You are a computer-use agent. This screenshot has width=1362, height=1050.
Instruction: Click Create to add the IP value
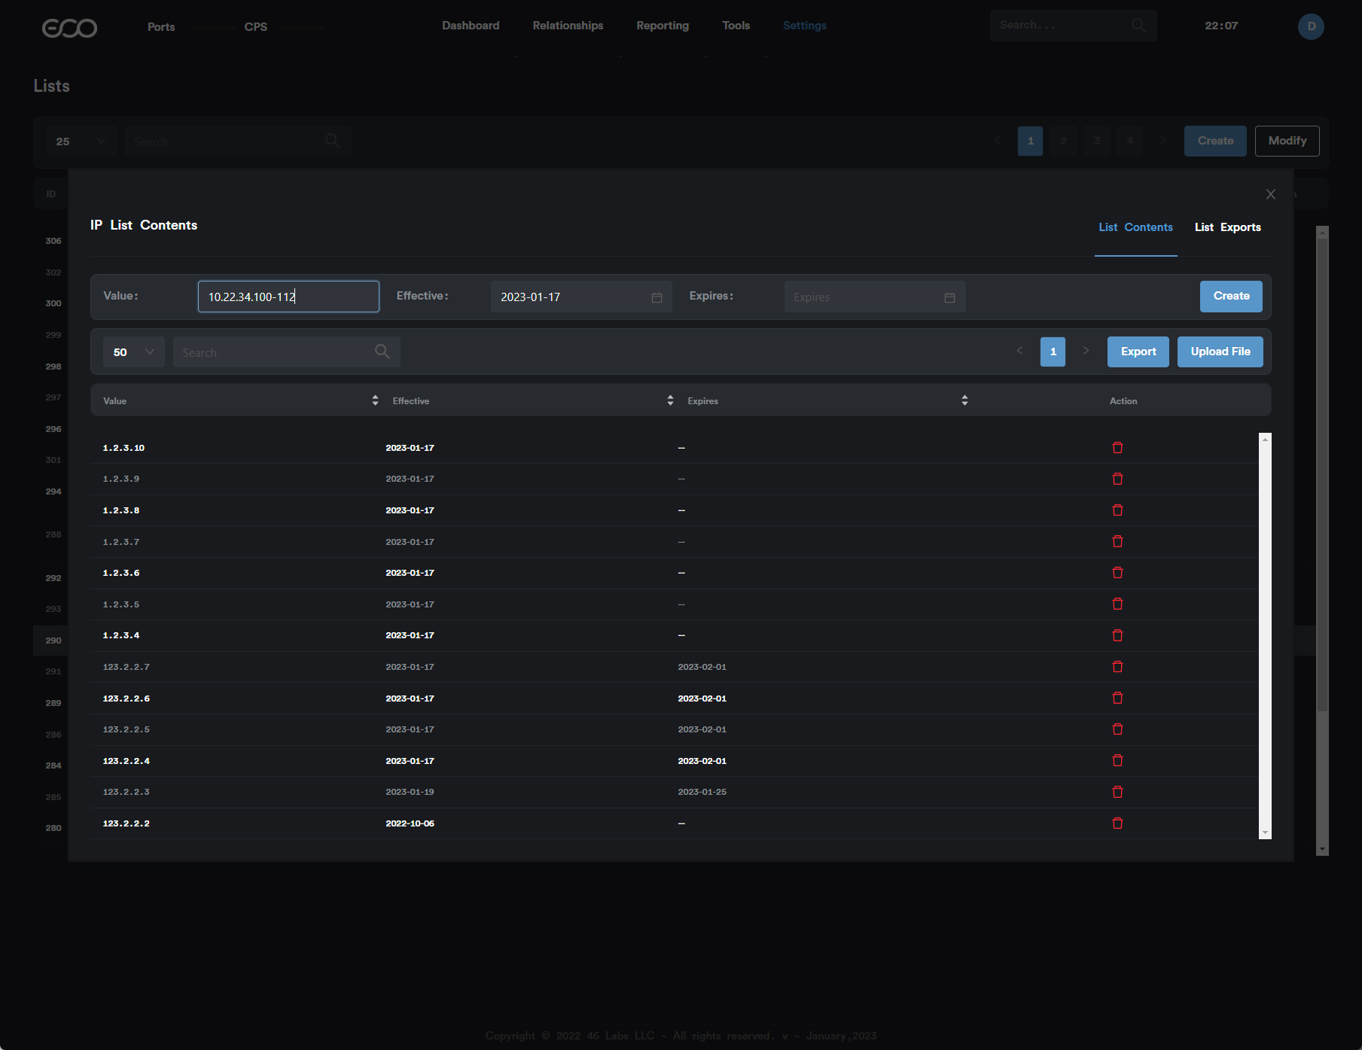(1231, 297)
